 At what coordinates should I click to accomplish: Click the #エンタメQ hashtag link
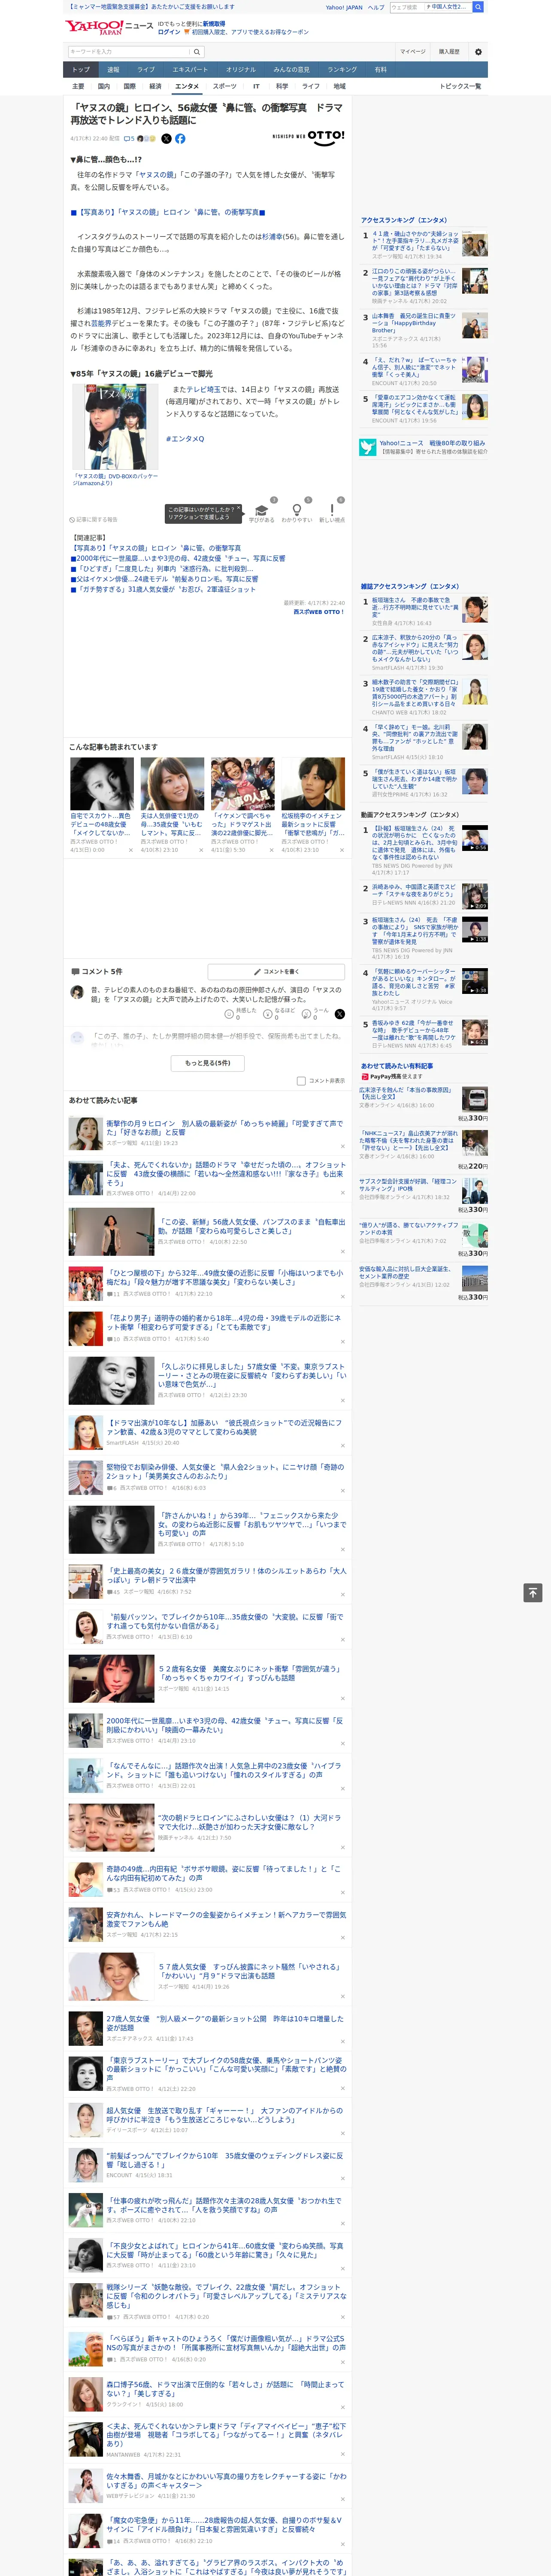185,439
